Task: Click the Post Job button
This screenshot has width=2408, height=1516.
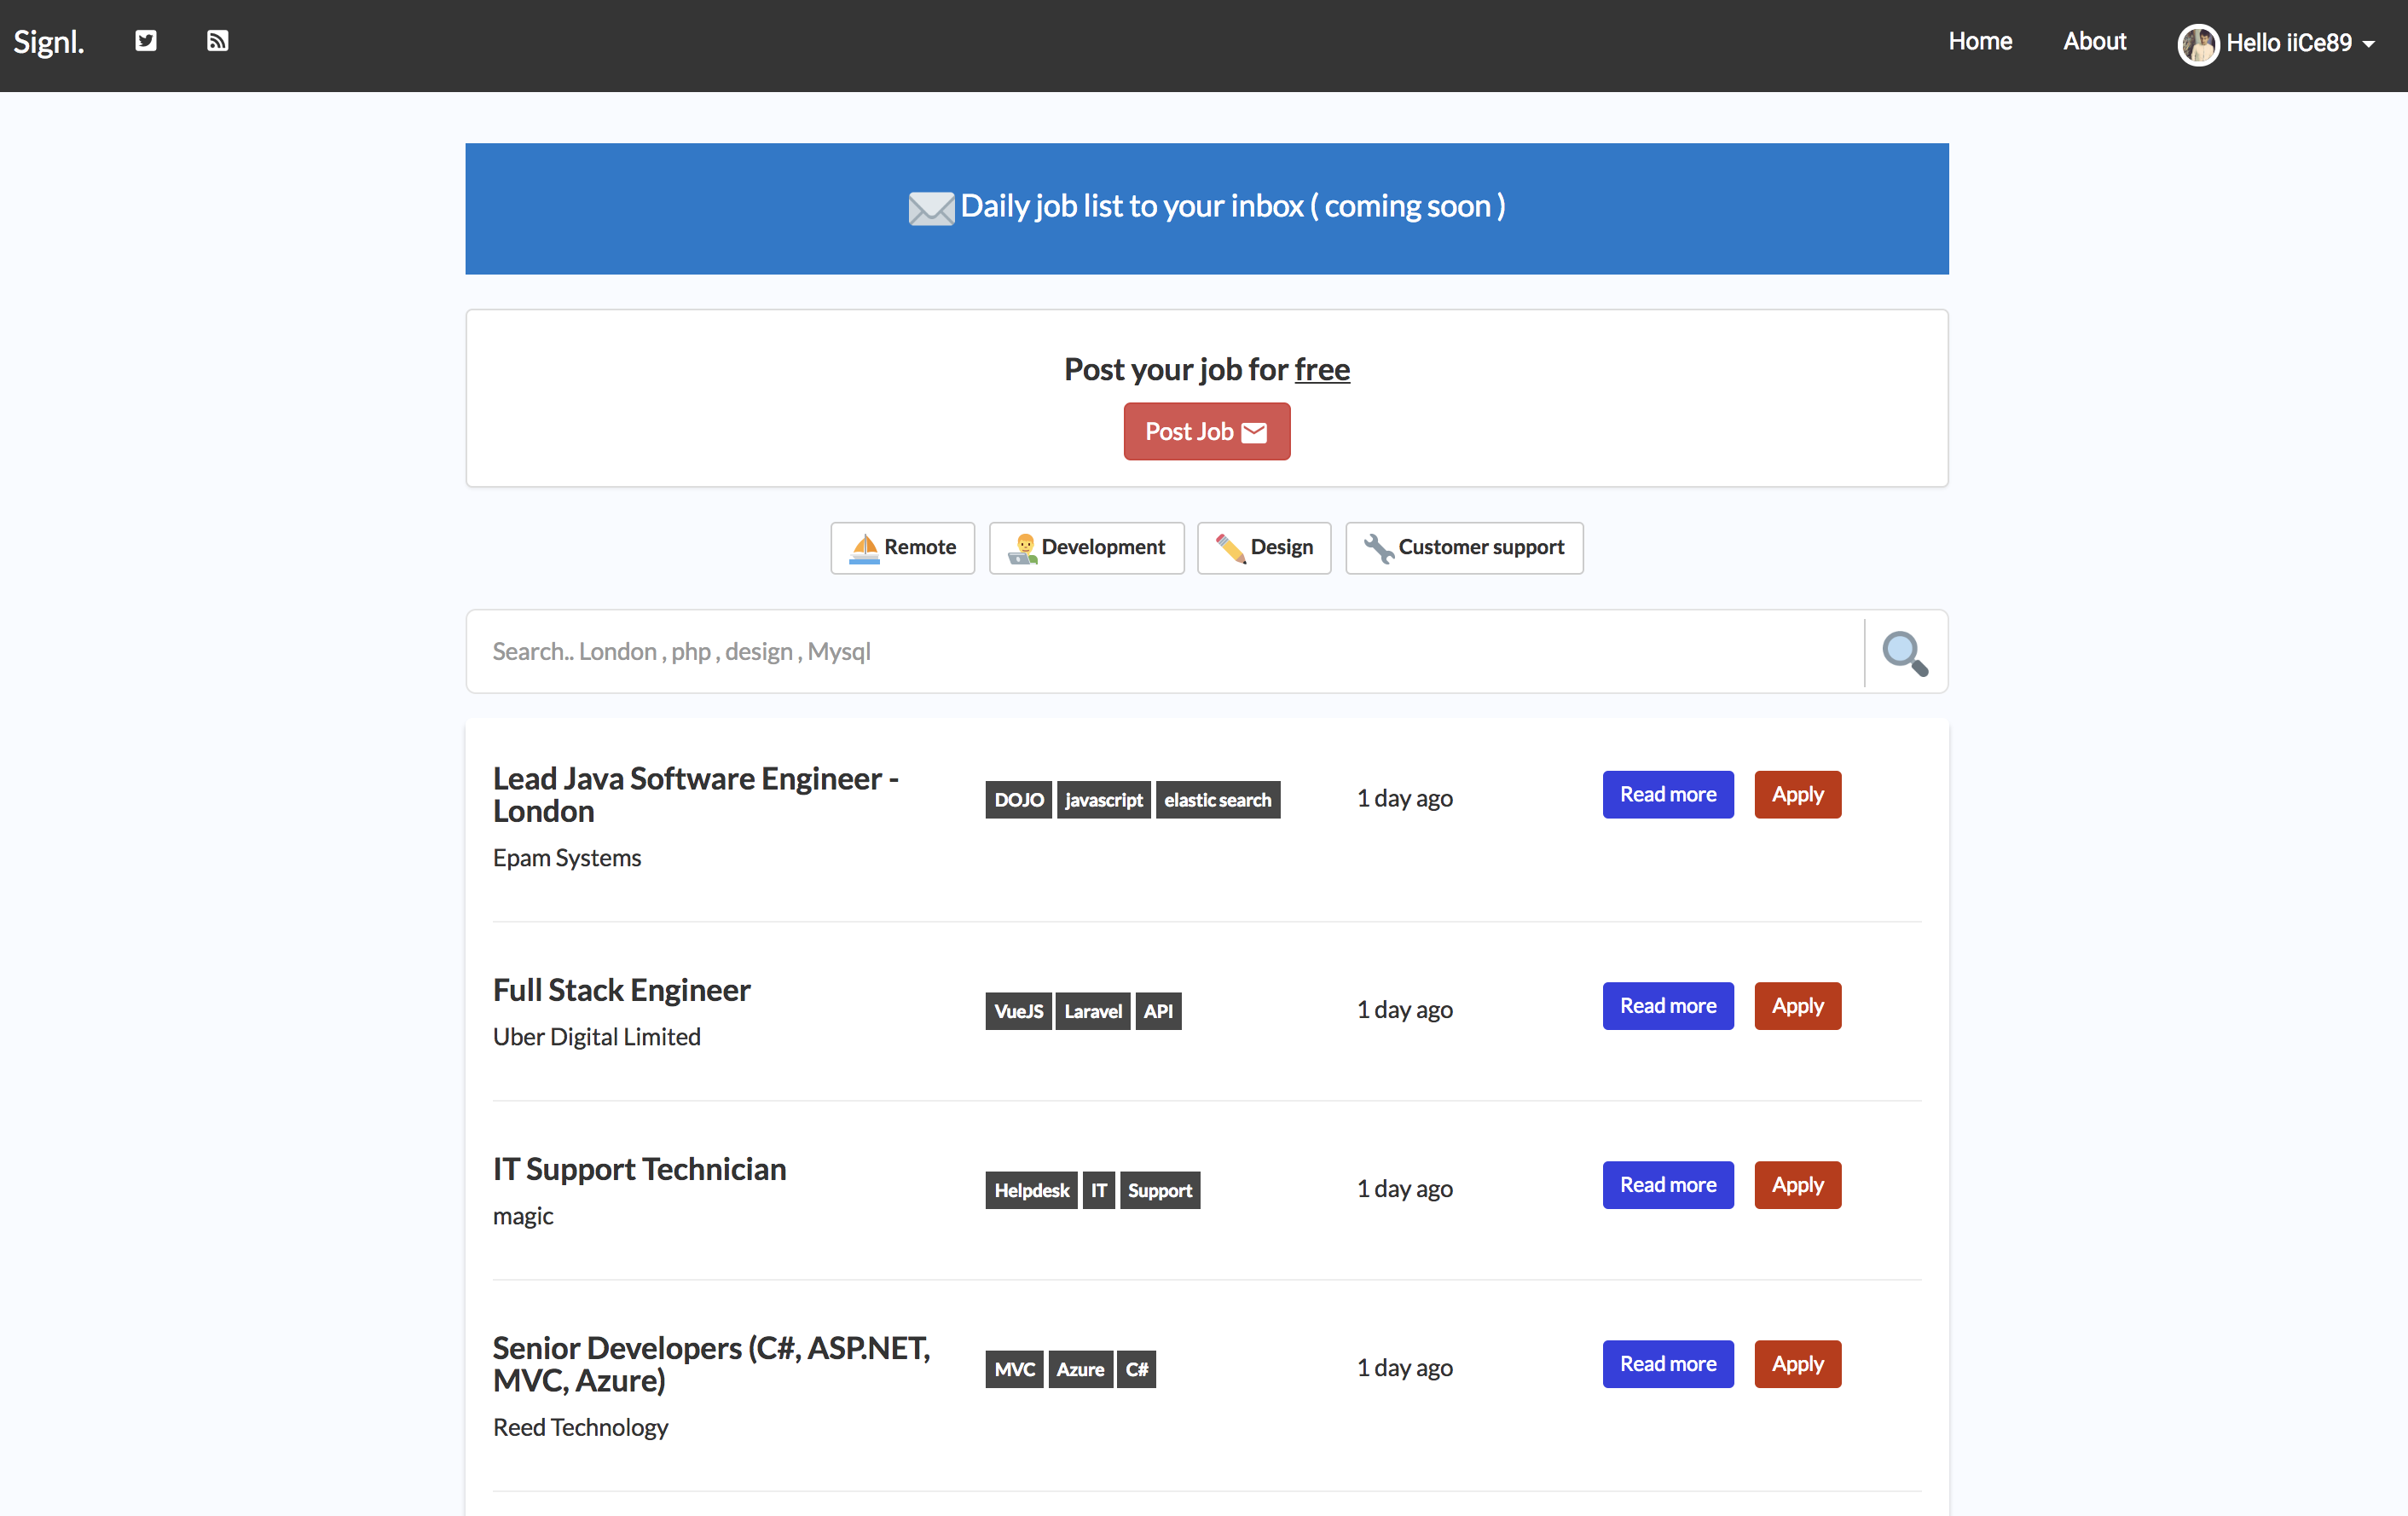Action: click(1206, 431)
